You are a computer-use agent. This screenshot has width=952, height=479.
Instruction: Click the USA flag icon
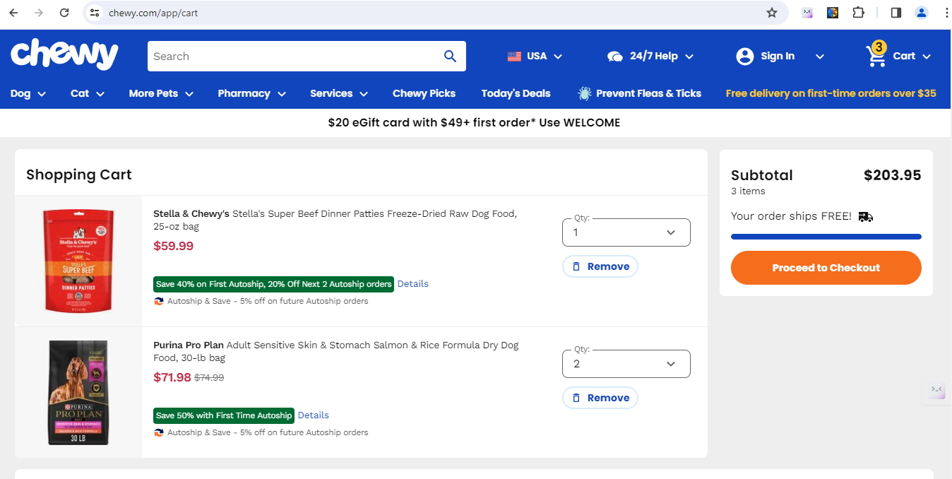point(514,57)
